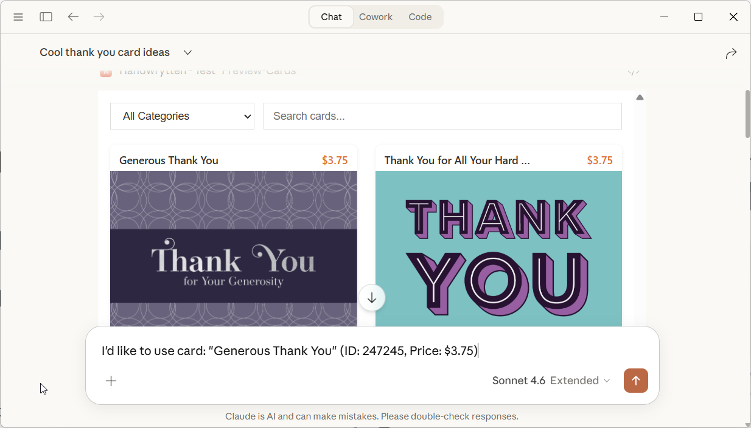The image size is (751, 428).
Task: Click into the message text box
Action: pyautogui.click(x=365, y=351)
